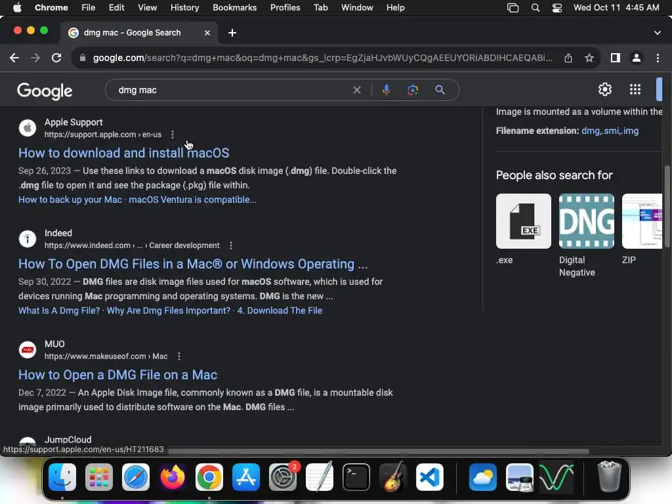The width and height of the screenshot is (672, 504).
Task: Reload the Google search page
Action: [56, 58]
